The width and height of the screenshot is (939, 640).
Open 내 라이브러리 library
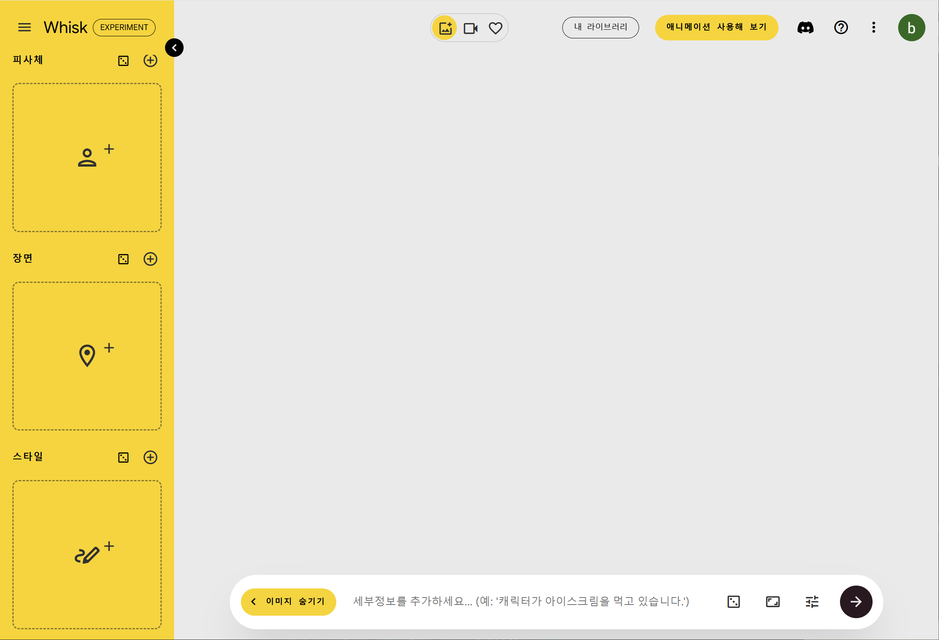pos(600,27)
